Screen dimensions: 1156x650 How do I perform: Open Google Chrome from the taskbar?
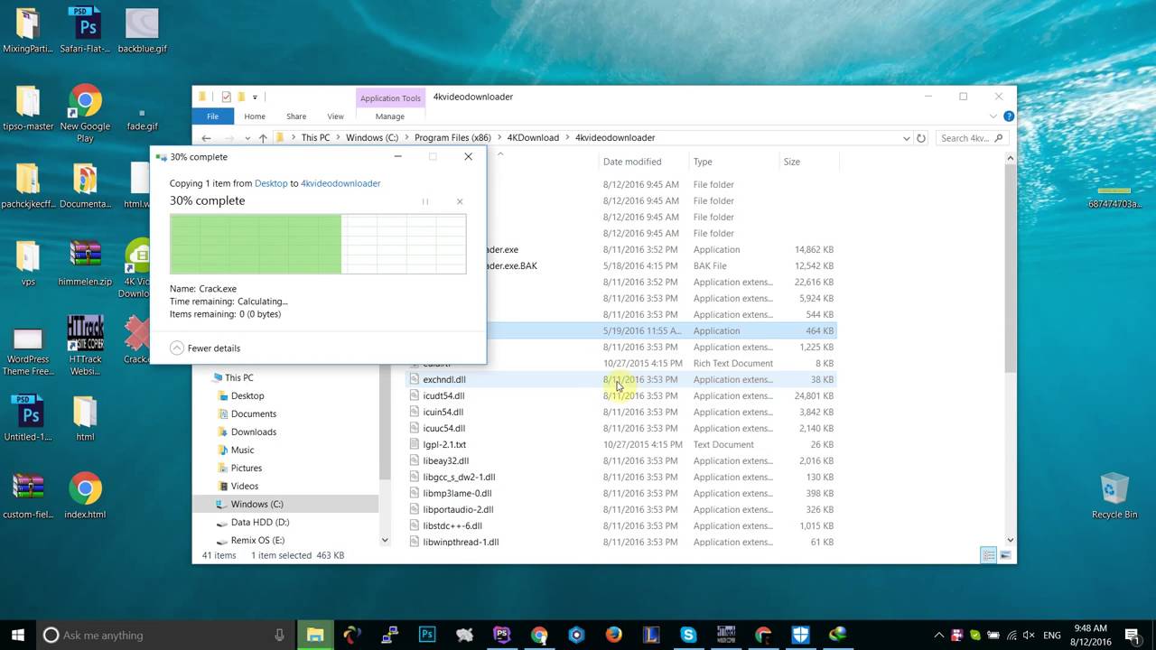[539, 635]
